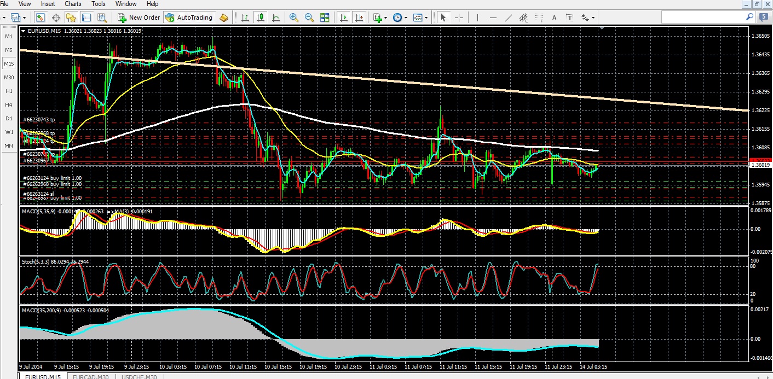773x379 pixels.
Task: Click the Stoch(5,3,3) indicator label
Action: pyautogui.click(x=36, y=262)
